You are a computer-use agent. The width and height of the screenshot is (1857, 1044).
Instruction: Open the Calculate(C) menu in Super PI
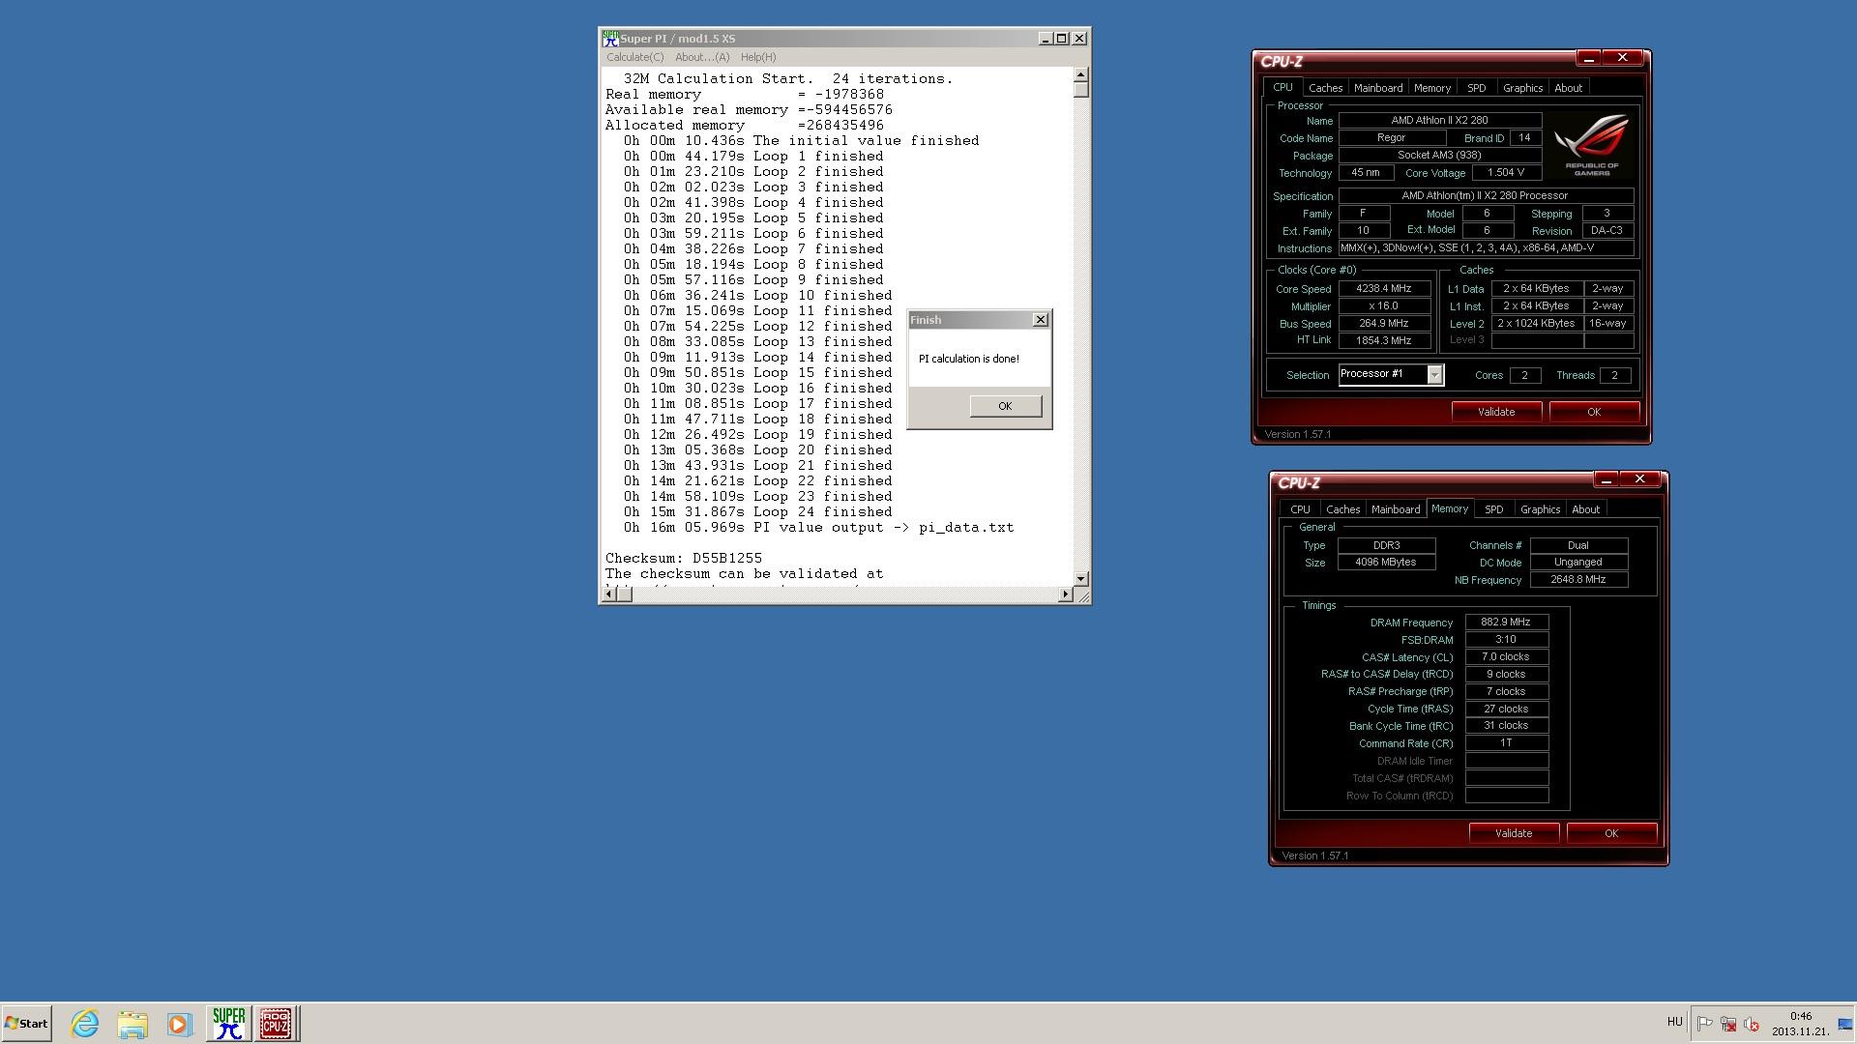634,57
